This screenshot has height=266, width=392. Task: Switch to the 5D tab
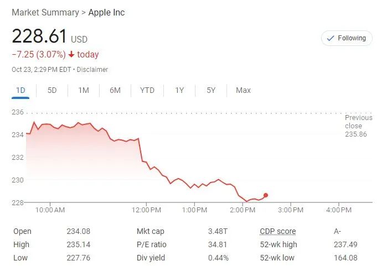tap(52, 90)
